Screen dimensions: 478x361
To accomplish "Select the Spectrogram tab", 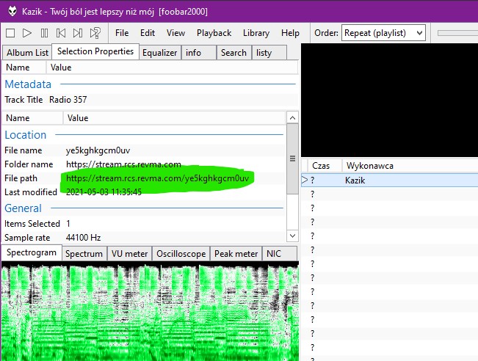I will pyautogui.click(x=32, y=252).
